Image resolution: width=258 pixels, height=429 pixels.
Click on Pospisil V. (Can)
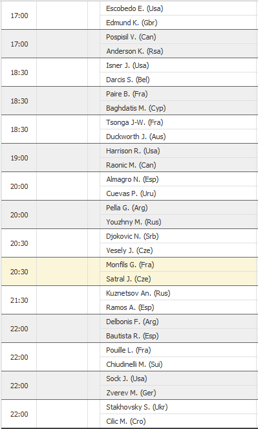pos(131,37)
